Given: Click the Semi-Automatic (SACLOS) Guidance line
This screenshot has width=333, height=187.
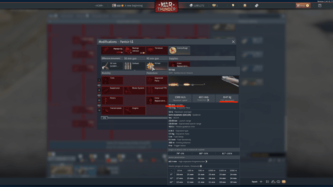Looking at the screenshot, I should coord(184,115).
